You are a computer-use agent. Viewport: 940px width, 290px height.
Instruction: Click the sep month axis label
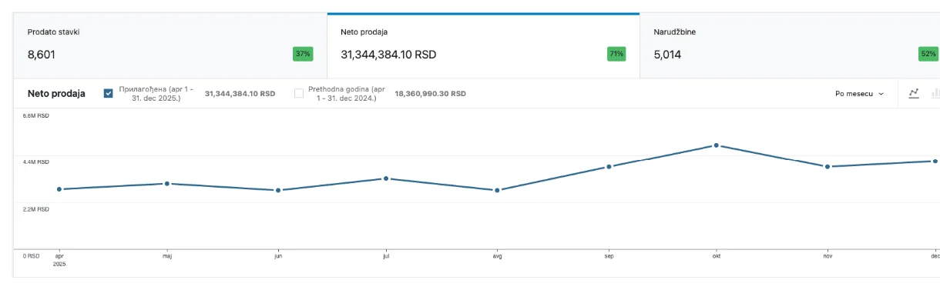tap(609, 256)
